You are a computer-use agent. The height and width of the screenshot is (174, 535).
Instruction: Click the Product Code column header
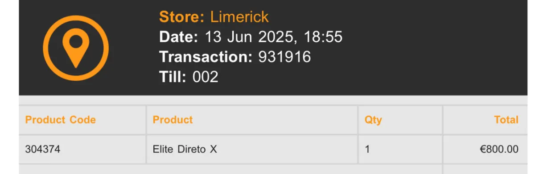(60, 120)
